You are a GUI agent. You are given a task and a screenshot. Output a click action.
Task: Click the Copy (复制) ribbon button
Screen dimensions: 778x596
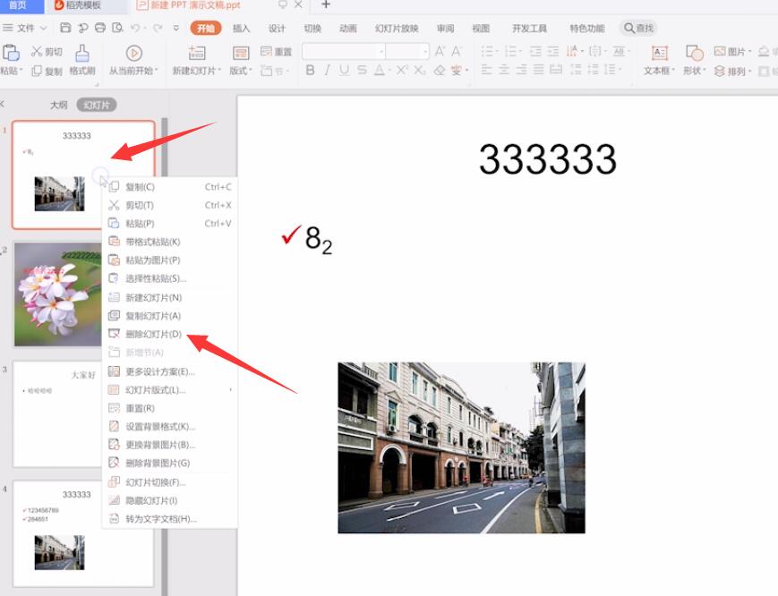coord(47,71)
